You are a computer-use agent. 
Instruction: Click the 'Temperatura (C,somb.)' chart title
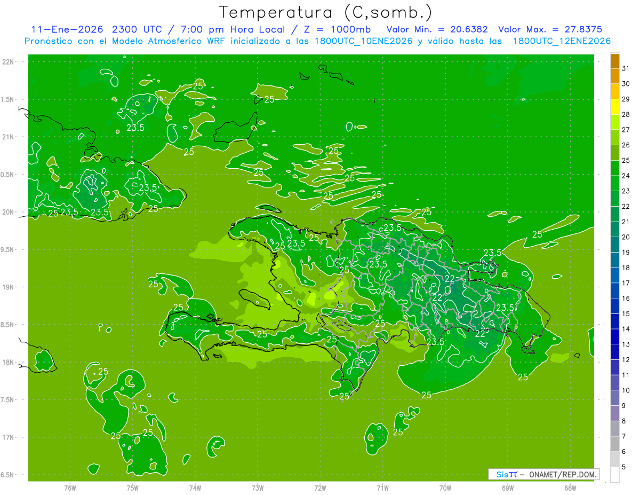point(325,12)
